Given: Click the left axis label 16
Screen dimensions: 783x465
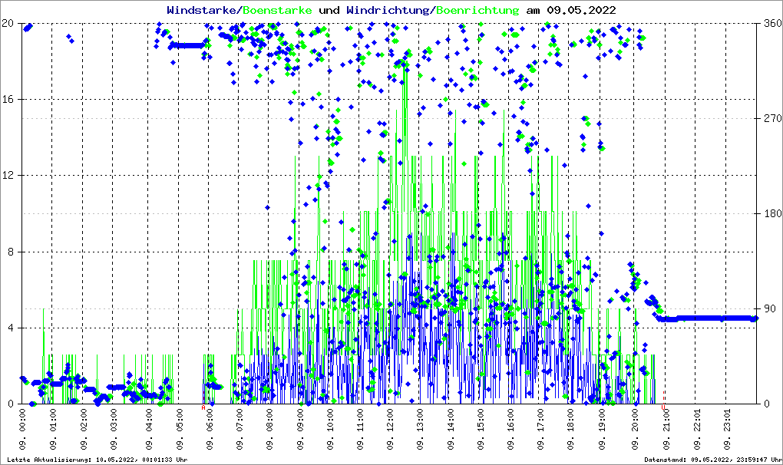Looking at the screenshot, I should [9, 100].
